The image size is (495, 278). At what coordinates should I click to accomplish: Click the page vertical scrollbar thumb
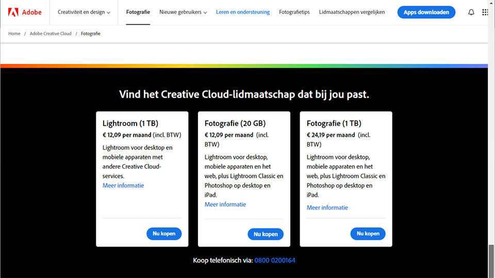click(x=491, y=261)
